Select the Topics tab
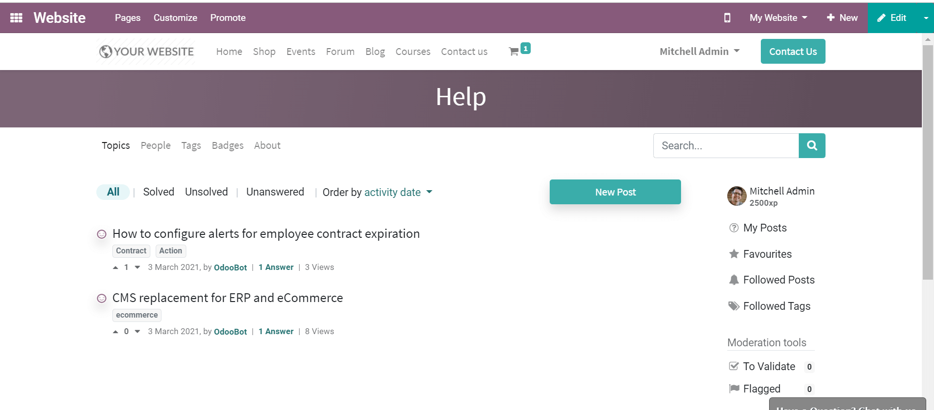Viewport: 934px width, 410px height. pyautogui.click(x=116, y=145)
